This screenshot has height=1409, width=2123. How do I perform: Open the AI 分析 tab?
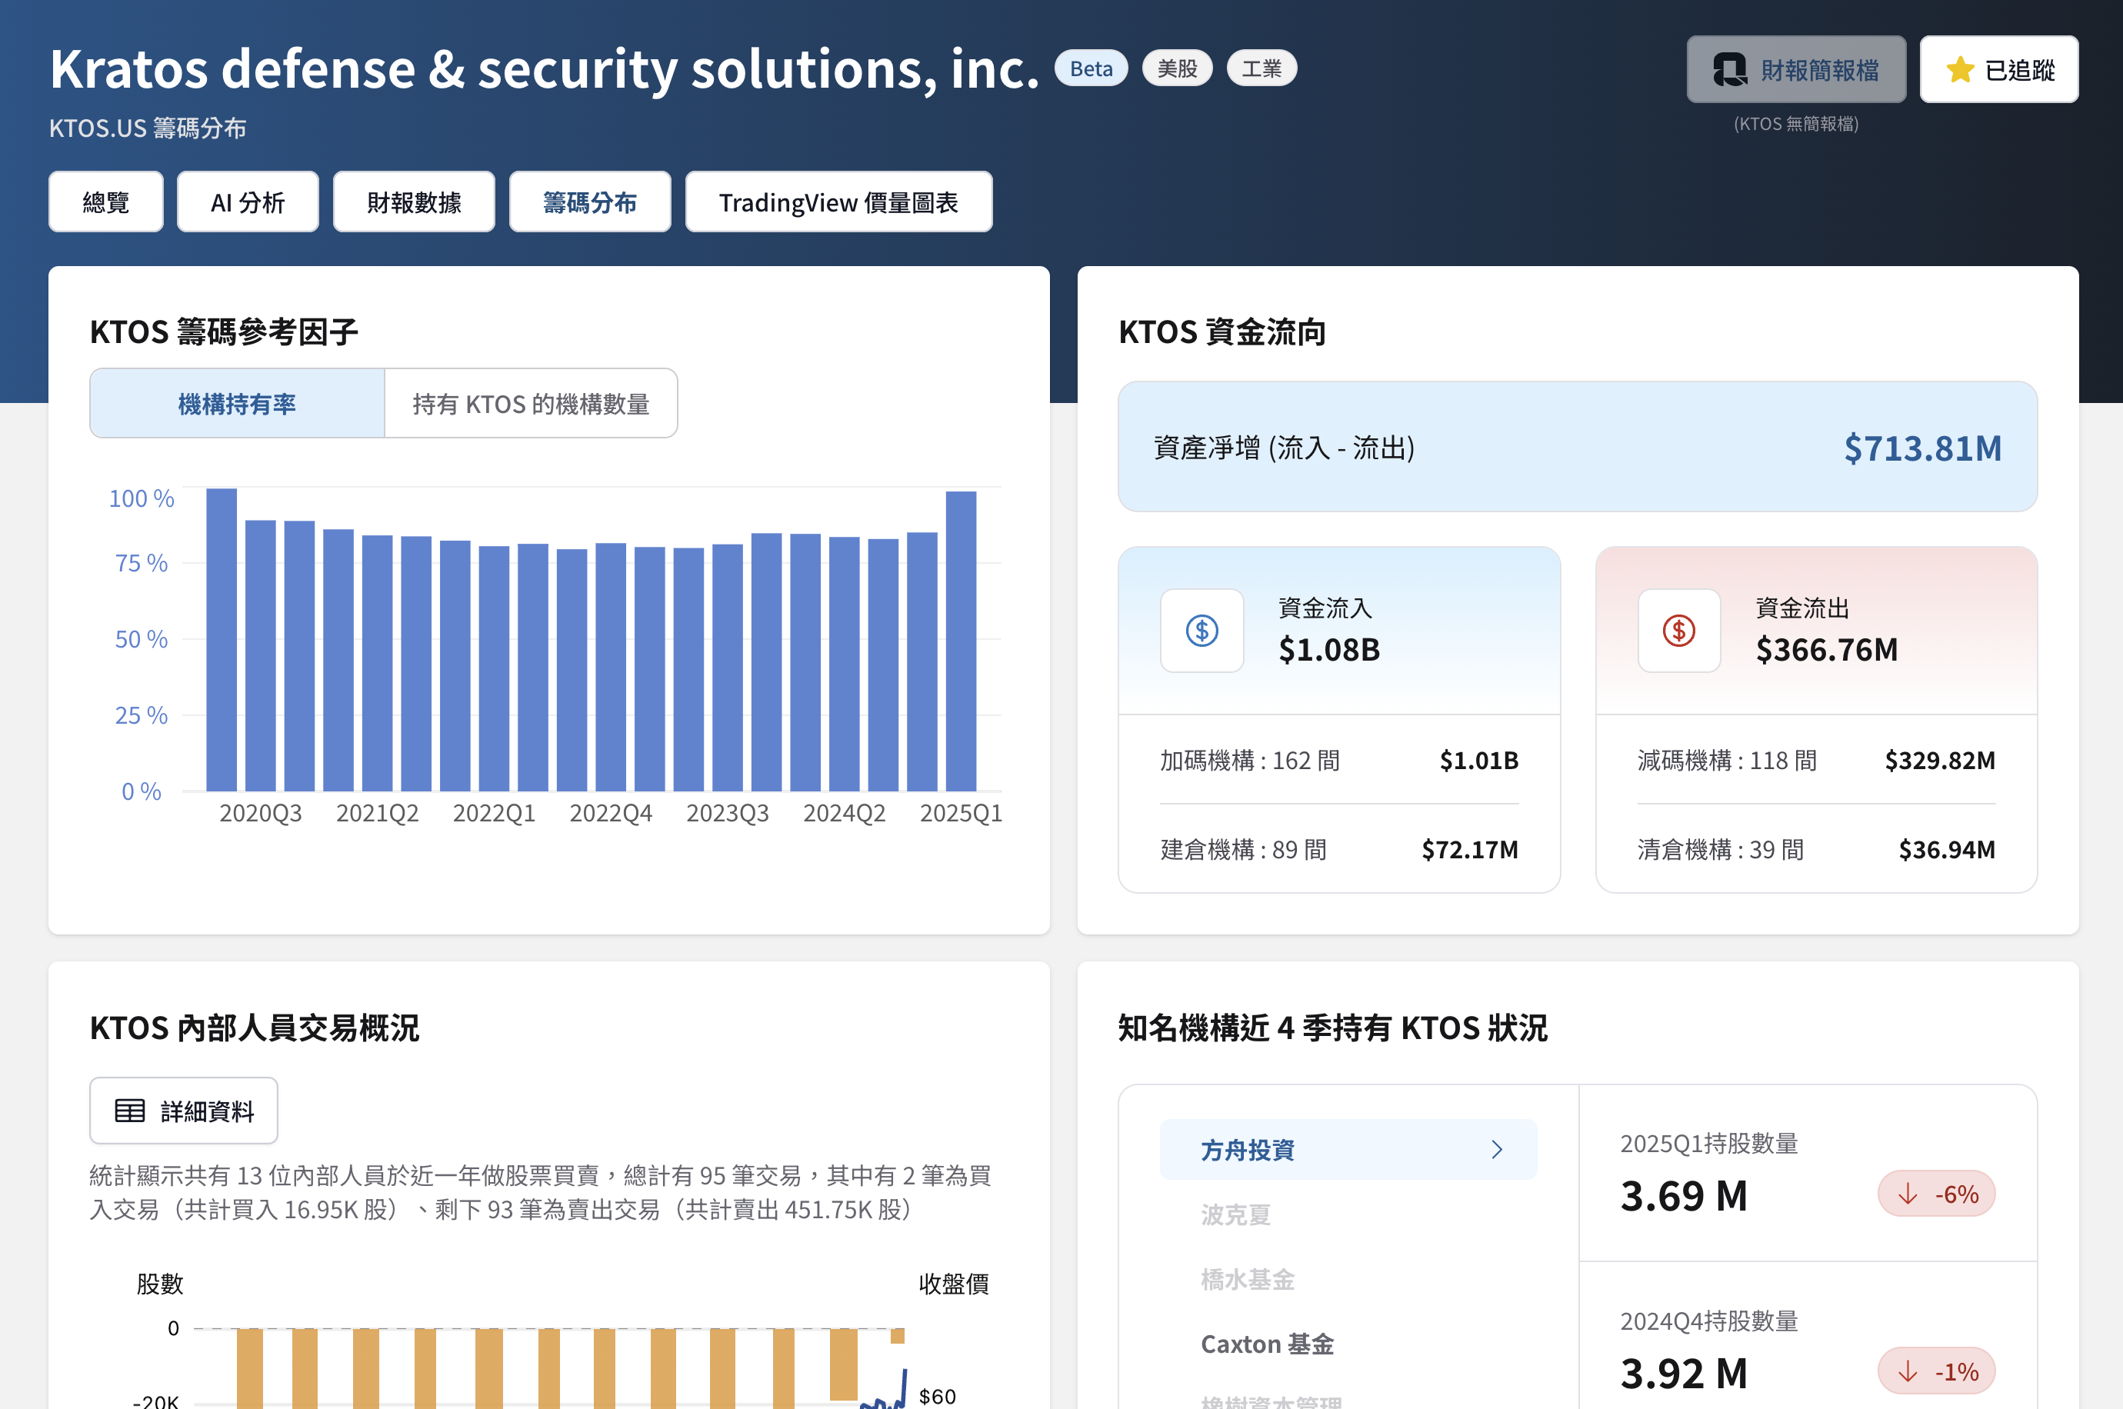click(248, 202)
